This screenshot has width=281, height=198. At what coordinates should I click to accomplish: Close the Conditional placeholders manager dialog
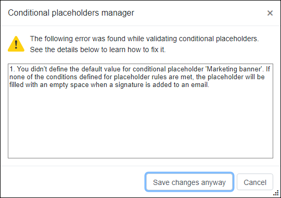270,13
